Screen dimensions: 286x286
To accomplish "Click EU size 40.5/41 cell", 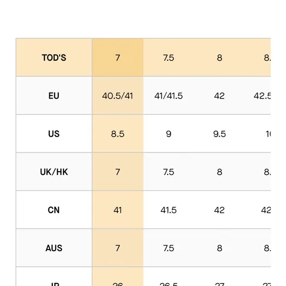I will click(118, 96).
